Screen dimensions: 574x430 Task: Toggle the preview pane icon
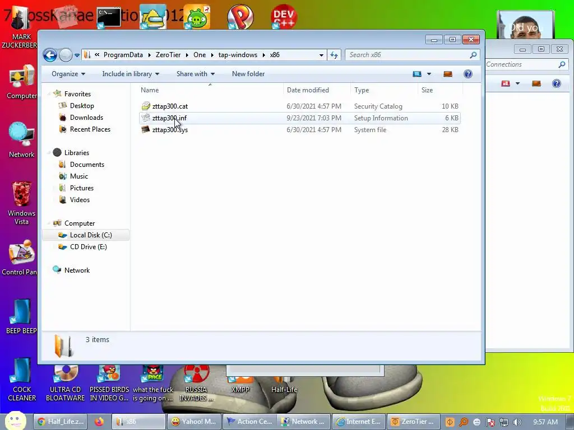coord(448,74)
